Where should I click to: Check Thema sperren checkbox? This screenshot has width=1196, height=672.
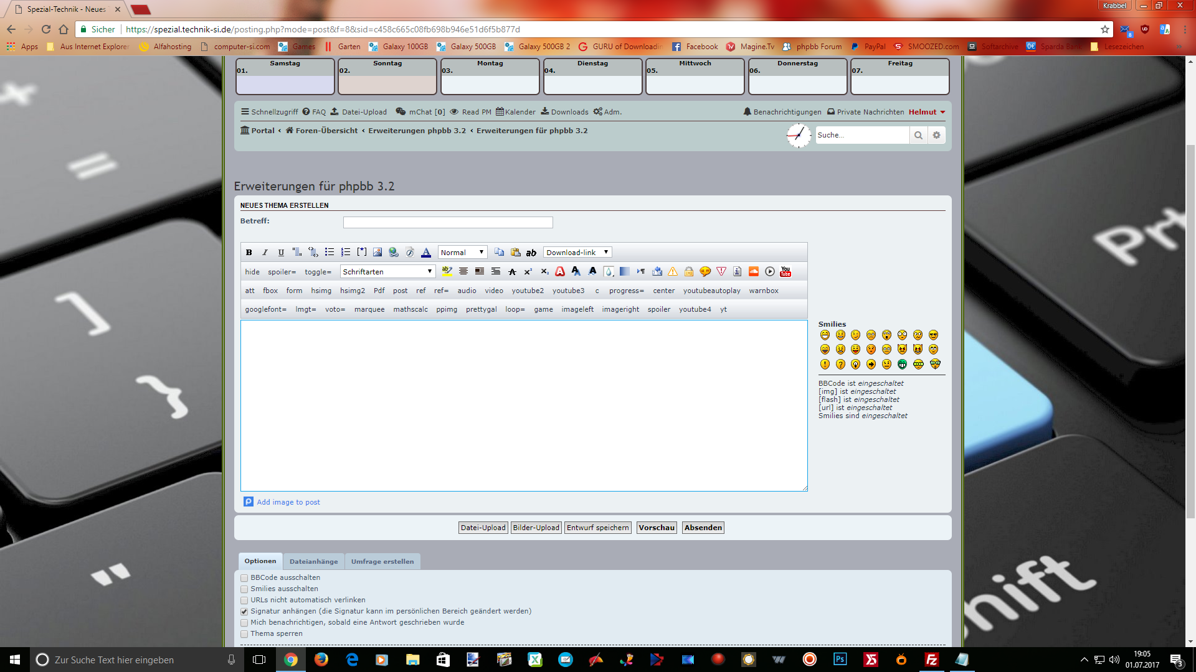point(245,634)
